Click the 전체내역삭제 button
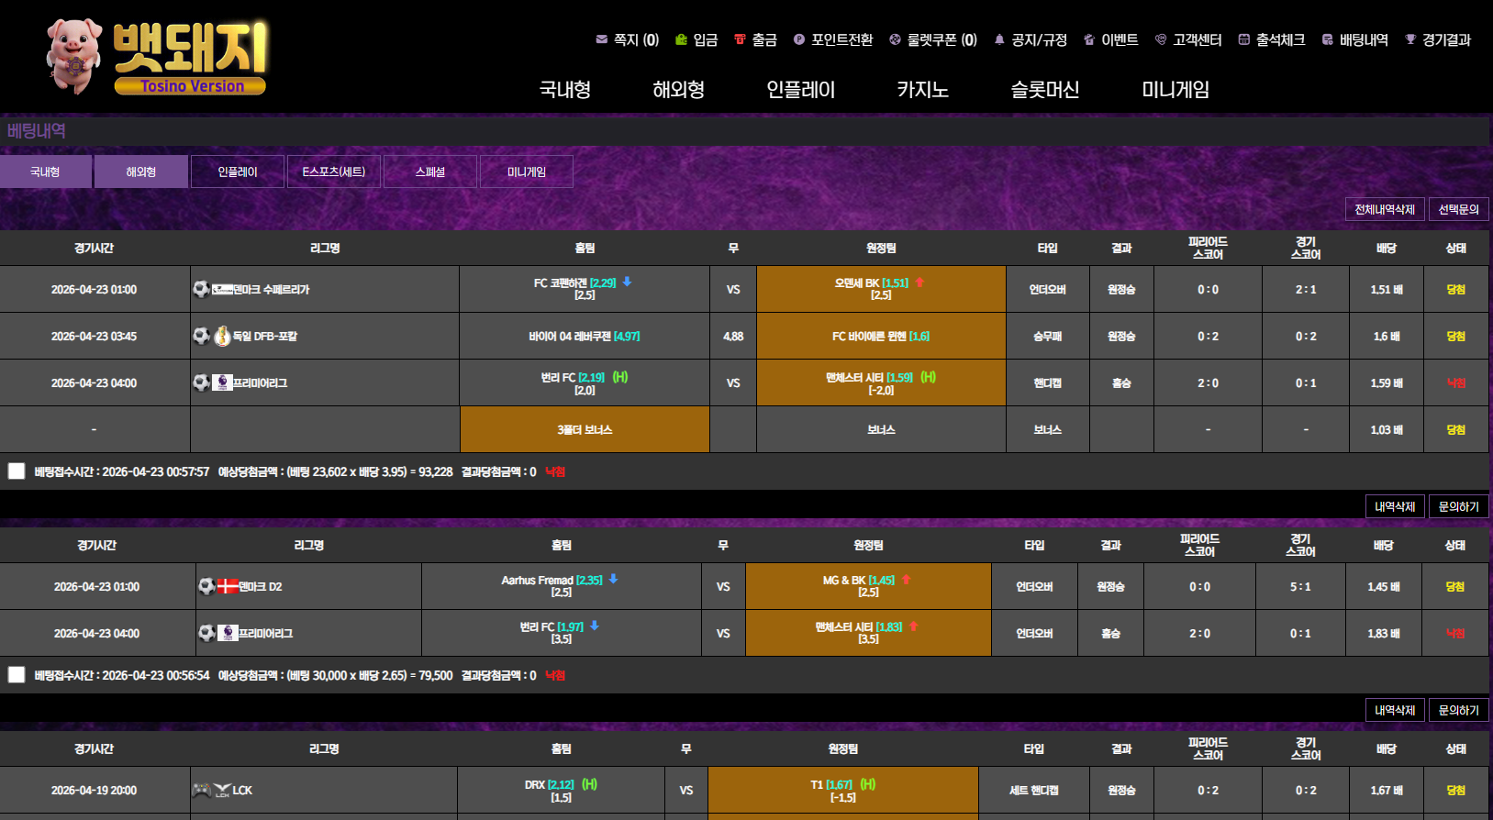 tap(1385, 209)
